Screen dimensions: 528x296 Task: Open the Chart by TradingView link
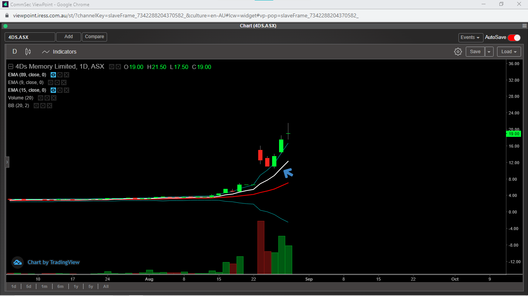coord(53,262)
